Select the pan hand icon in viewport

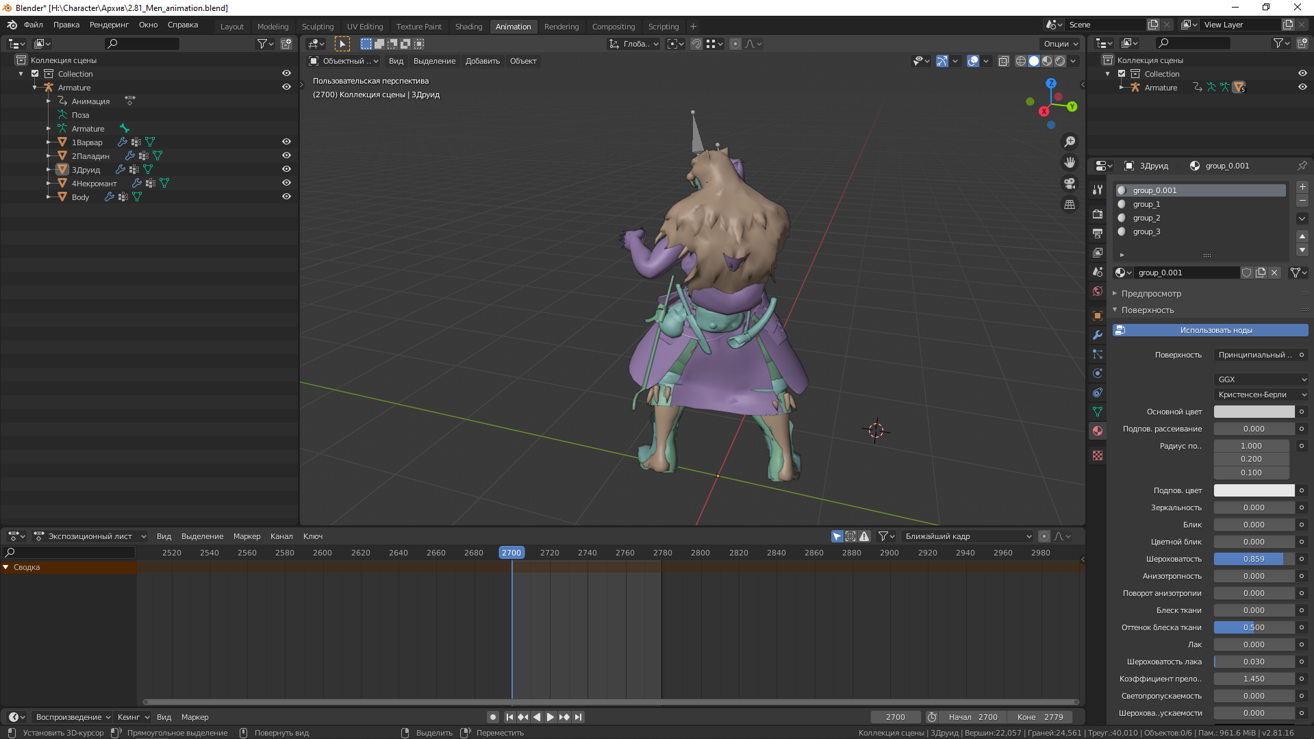[1070, 163]
